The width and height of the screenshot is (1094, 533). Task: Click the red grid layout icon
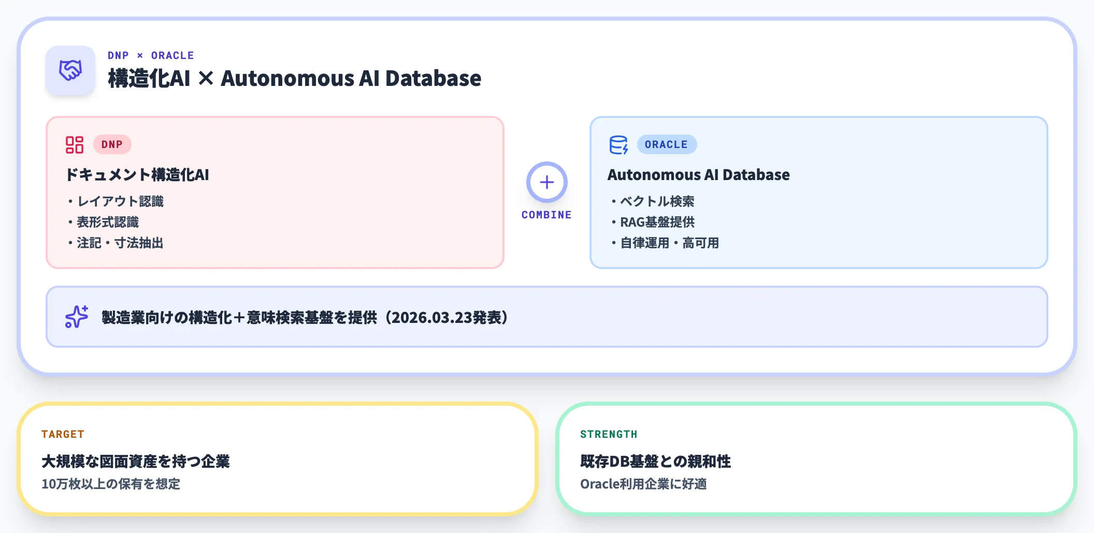point(75,145)
